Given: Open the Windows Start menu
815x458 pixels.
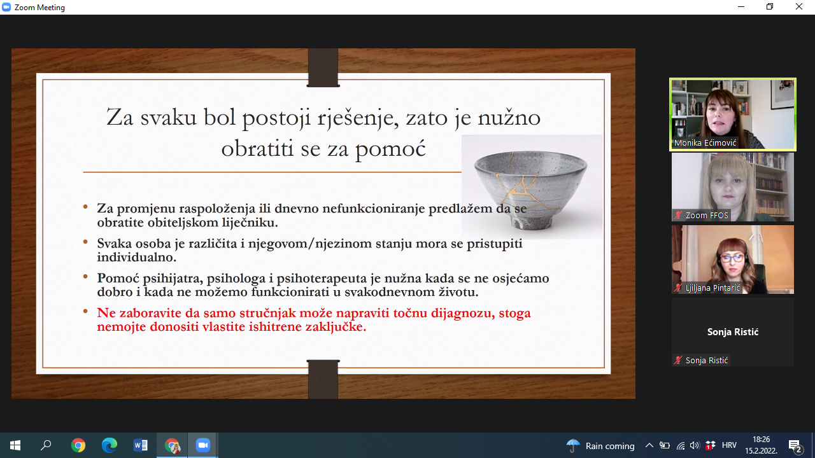Looking at the screenshot, I should tap(15, 445).
